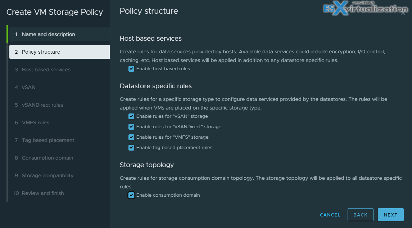Cancel the storage policy wizard

(x=330, y=215)
